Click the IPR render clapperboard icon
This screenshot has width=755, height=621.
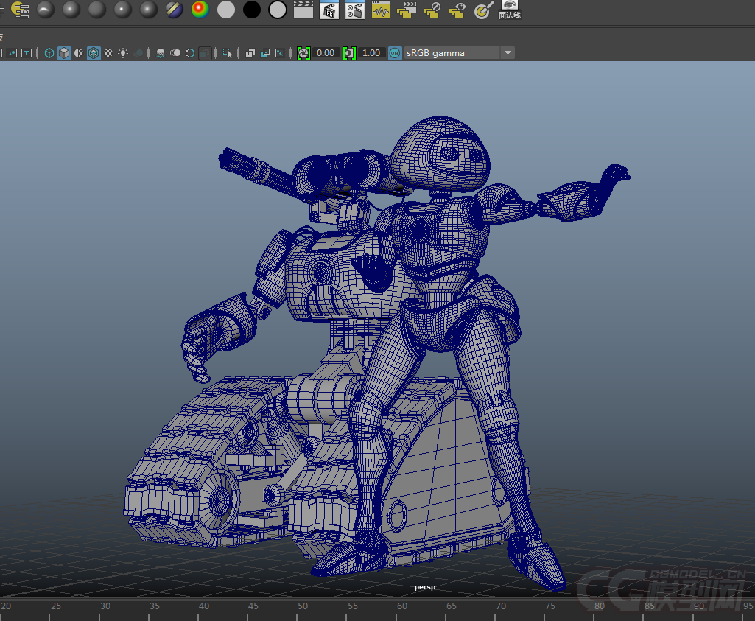(x=329, y=10)
